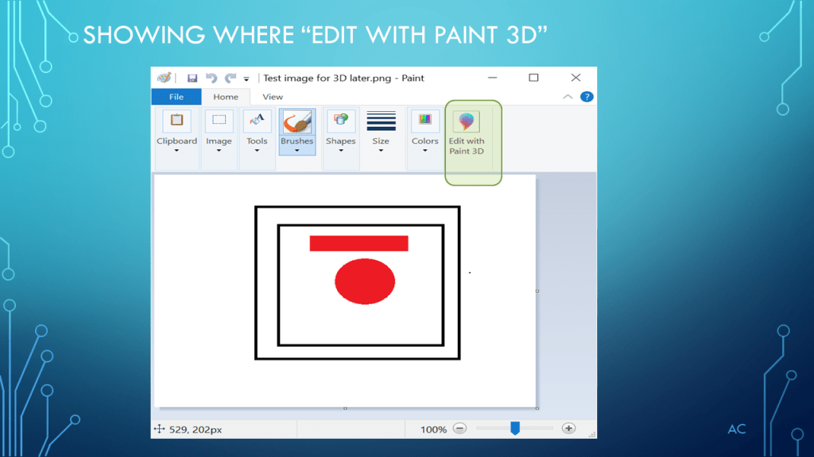Expand the Size dropdown arrow
The height and width of the screenshot is (457, 814).
[x=381, y=151]
